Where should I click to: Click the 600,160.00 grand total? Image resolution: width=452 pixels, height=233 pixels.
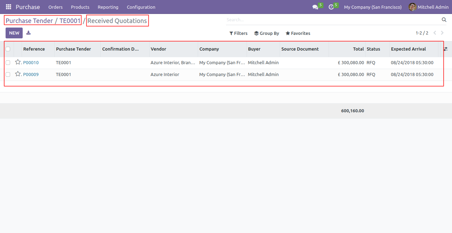353,111
